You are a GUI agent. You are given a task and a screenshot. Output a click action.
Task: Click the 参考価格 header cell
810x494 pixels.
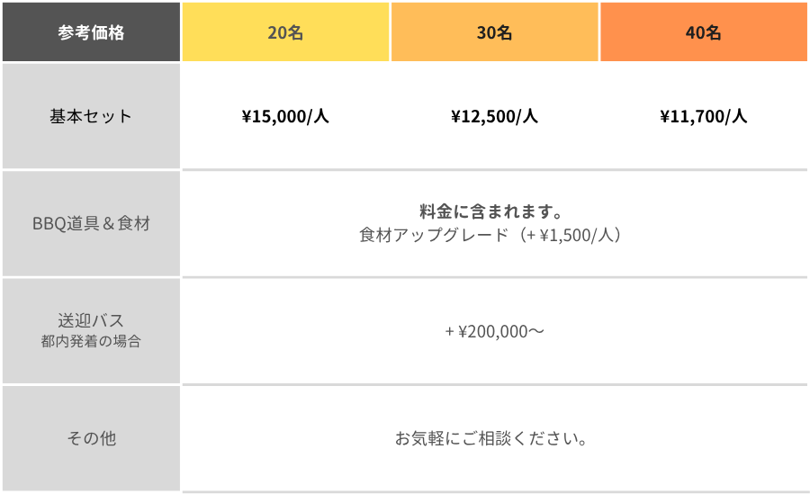91,32
